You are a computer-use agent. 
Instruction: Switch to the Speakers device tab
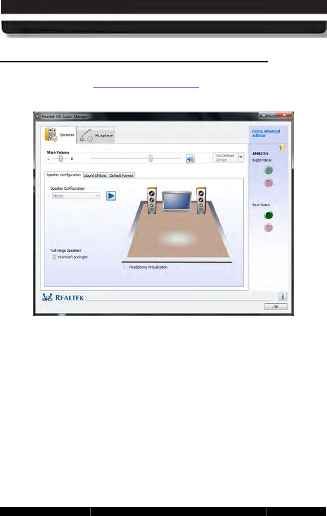pos(59,135)
